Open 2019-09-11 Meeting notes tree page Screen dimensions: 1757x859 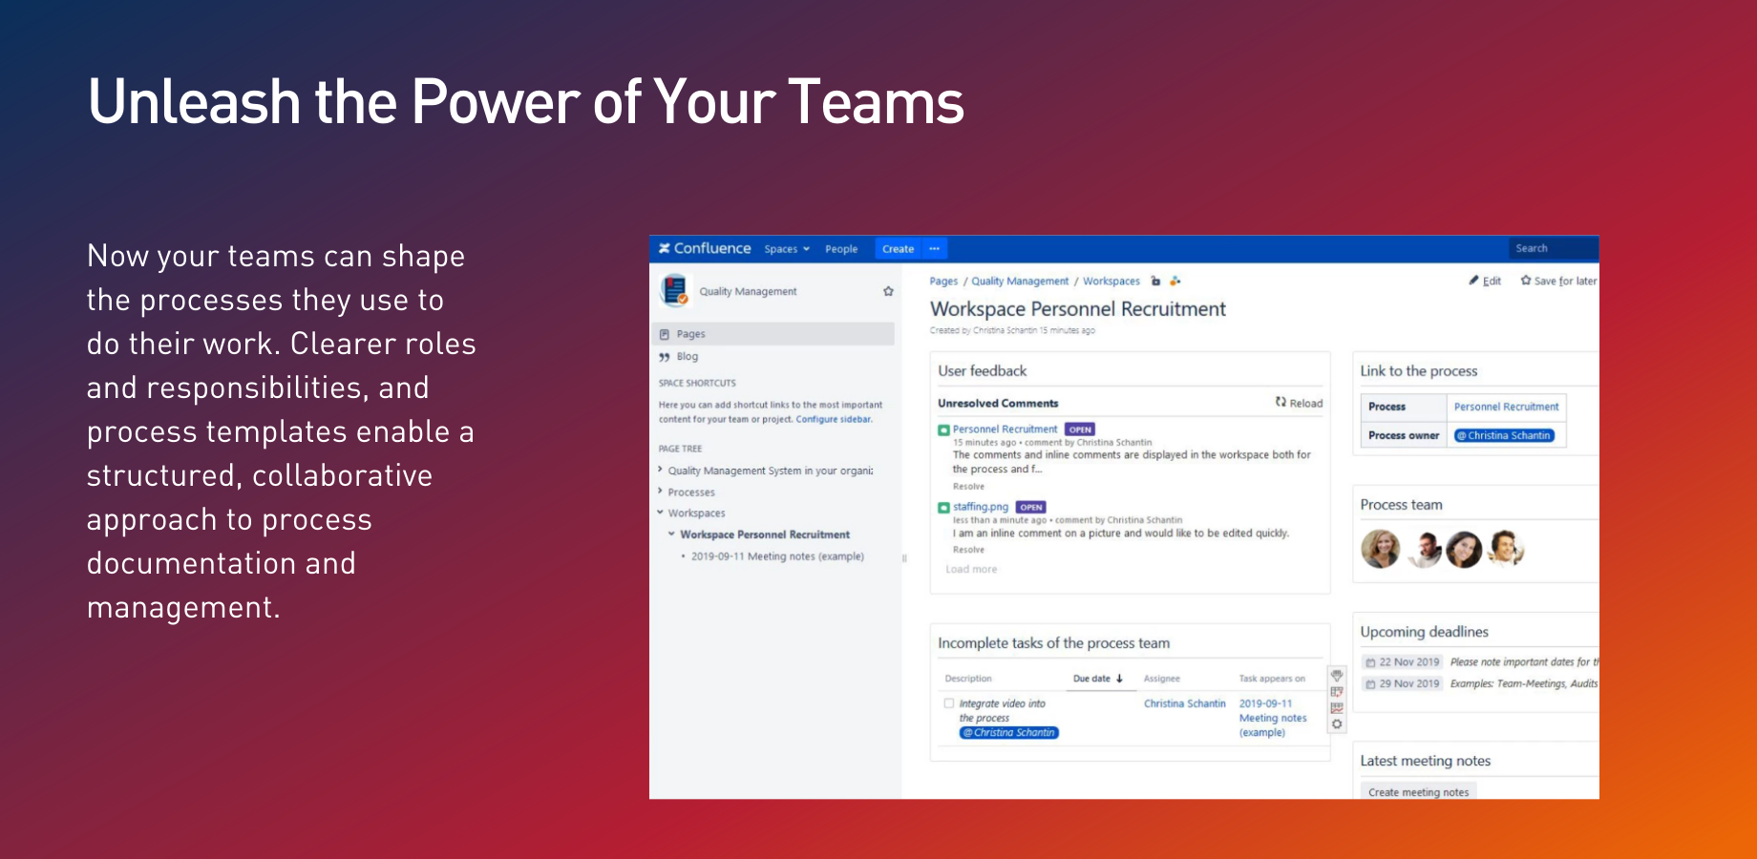777,556
